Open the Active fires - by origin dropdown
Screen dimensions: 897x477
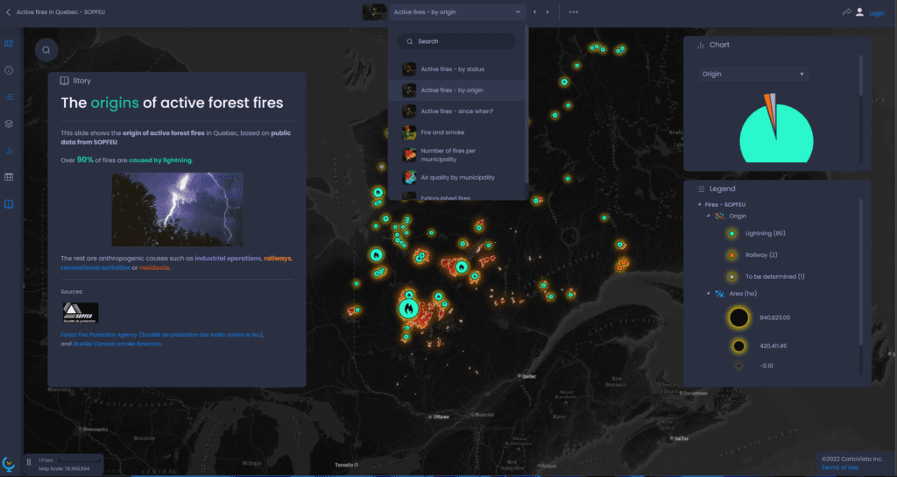coord(456,12)
